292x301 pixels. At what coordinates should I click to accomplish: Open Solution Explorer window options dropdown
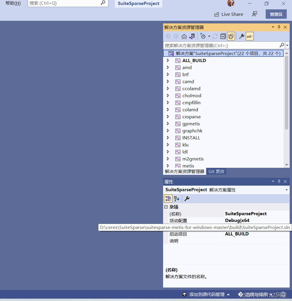point(273,27)
